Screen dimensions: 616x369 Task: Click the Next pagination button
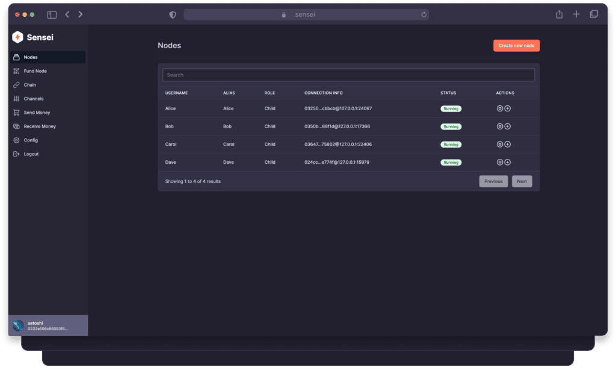pyautogui.click(x=522, y=181)
